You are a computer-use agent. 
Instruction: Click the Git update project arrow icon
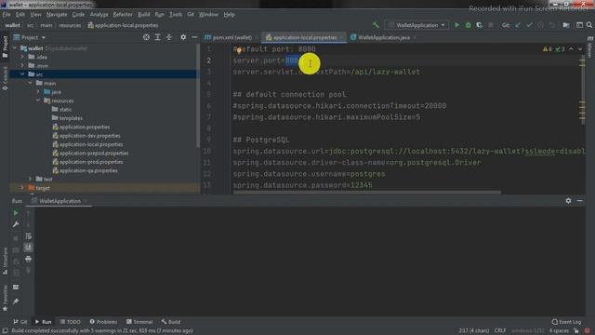click(518, 25)
